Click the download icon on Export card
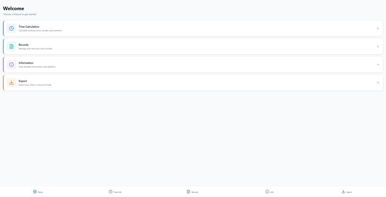The width and height of the screenshot is (386, 197). click(x=11, y=83)
